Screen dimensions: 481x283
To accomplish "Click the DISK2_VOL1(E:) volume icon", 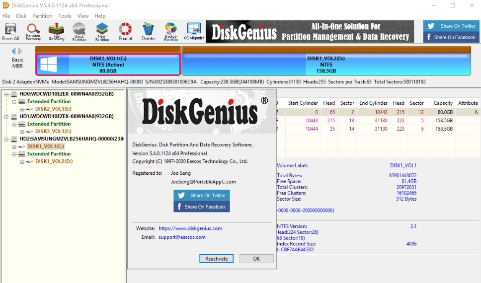I will [x=30, y=109].
